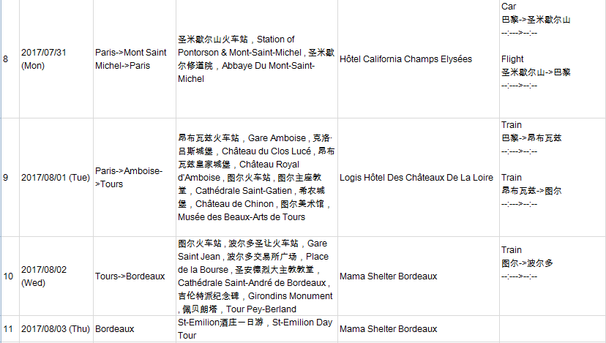Viewport: 606px width, 343px height.
Task: Select the 2017/08/01 (Tue) date cell
Action: (55, 178)
